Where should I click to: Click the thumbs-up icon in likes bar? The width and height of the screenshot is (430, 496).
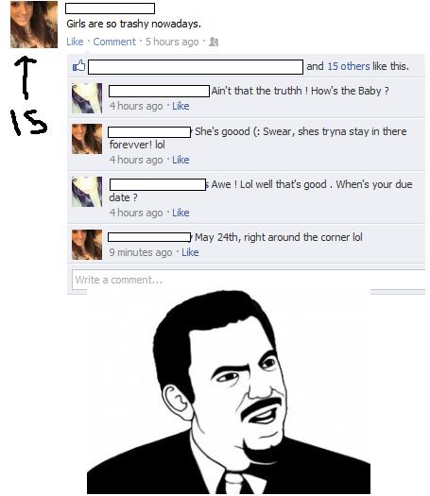(78, 66)
